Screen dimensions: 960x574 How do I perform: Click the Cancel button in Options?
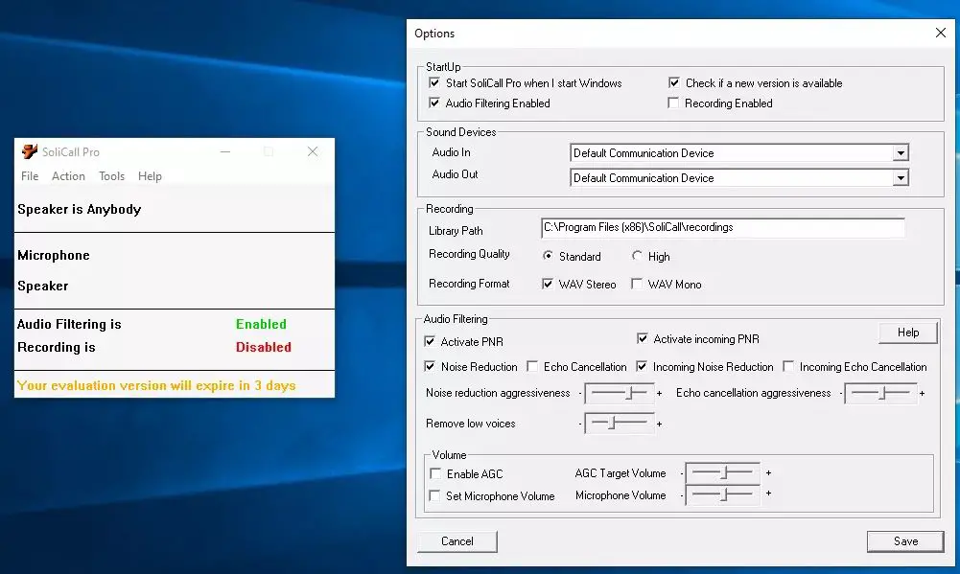[457, 541]
